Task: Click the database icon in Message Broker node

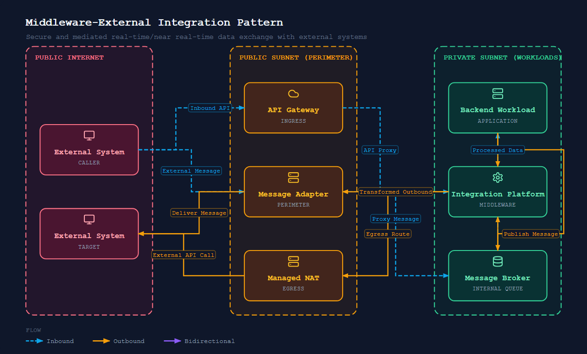Action: tap(498, 261)
